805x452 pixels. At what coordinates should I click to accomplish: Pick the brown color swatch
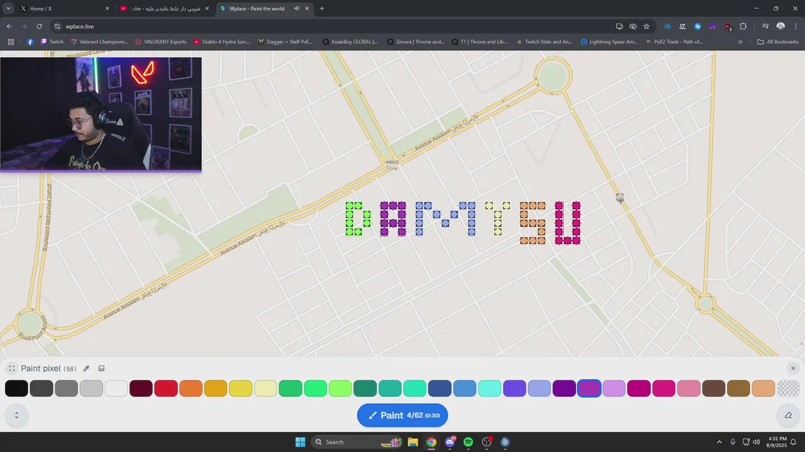[714, 389]
